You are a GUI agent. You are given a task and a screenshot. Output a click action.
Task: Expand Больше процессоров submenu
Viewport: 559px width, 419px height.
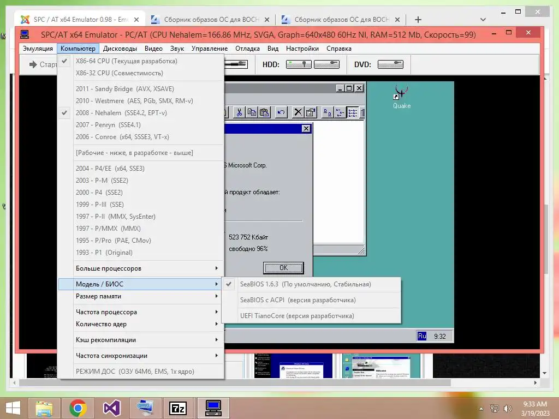click(141, 268)
